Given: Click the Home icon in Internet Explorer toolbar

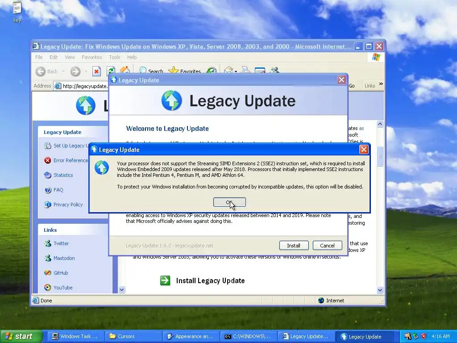Looking at the screenshot, I should (x=125, y=70).
